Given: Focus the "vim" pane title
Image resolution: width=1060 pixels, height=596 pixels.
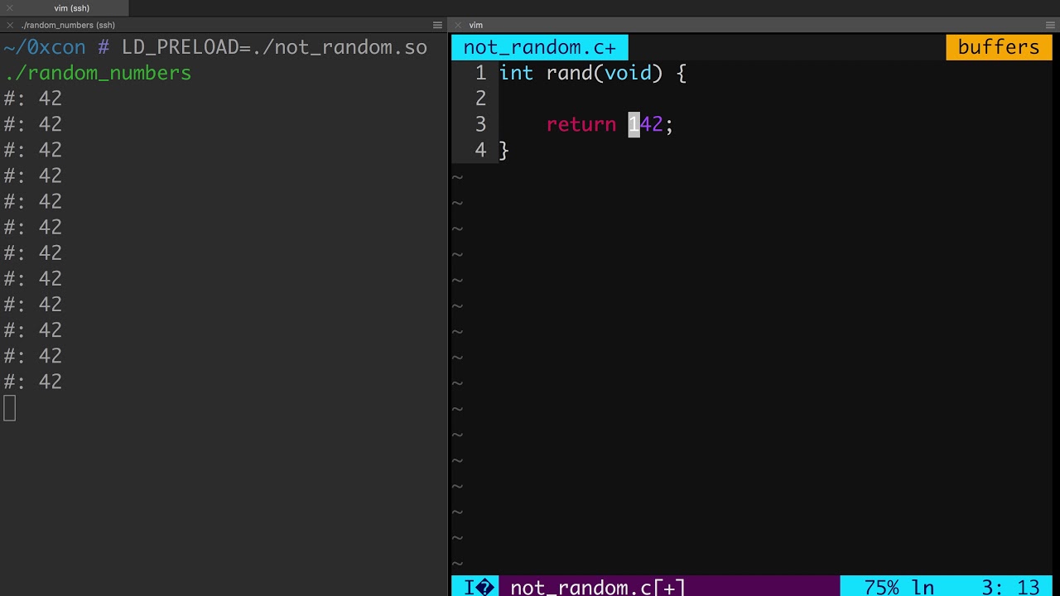Looking at the screenshot, I should point(475,26).
